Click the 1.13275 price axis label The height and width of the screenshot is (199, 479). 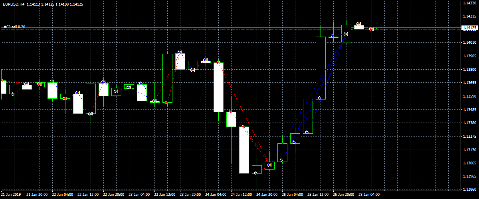469,137
